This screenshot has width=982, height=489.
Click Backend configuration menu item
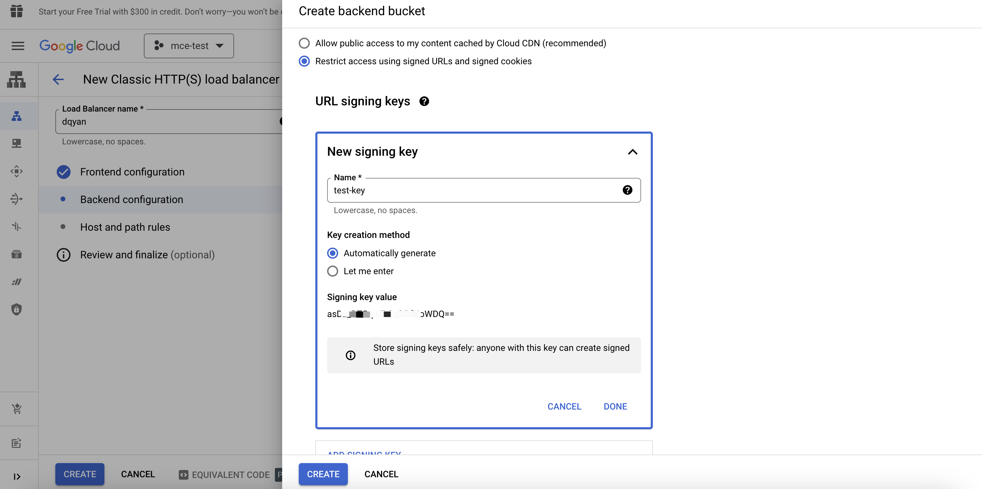pyautogui.click(x=131, y=199)
